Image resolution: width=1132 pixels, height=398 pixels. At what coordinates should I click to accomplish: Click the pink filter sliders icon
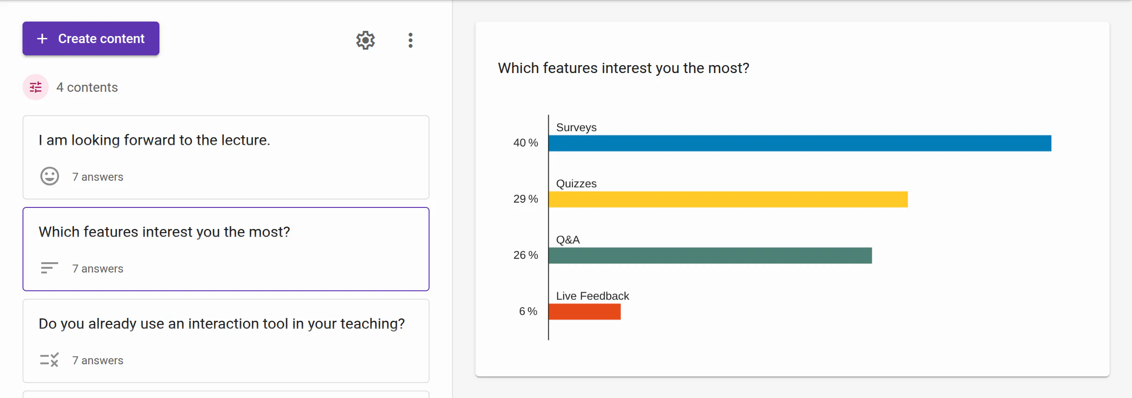click(x=36, y=87)
